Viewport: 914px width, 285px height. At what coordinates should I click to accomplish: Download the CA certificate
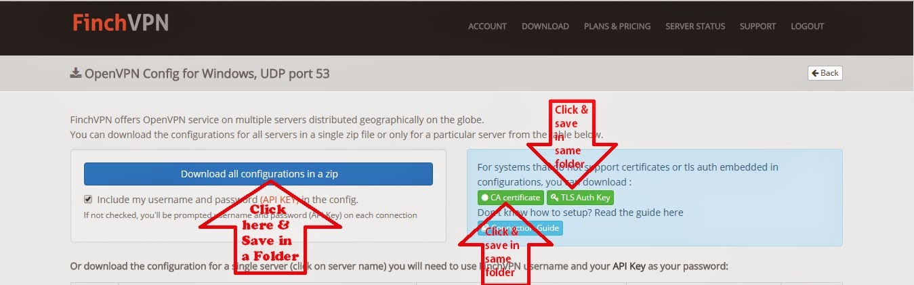510,198
